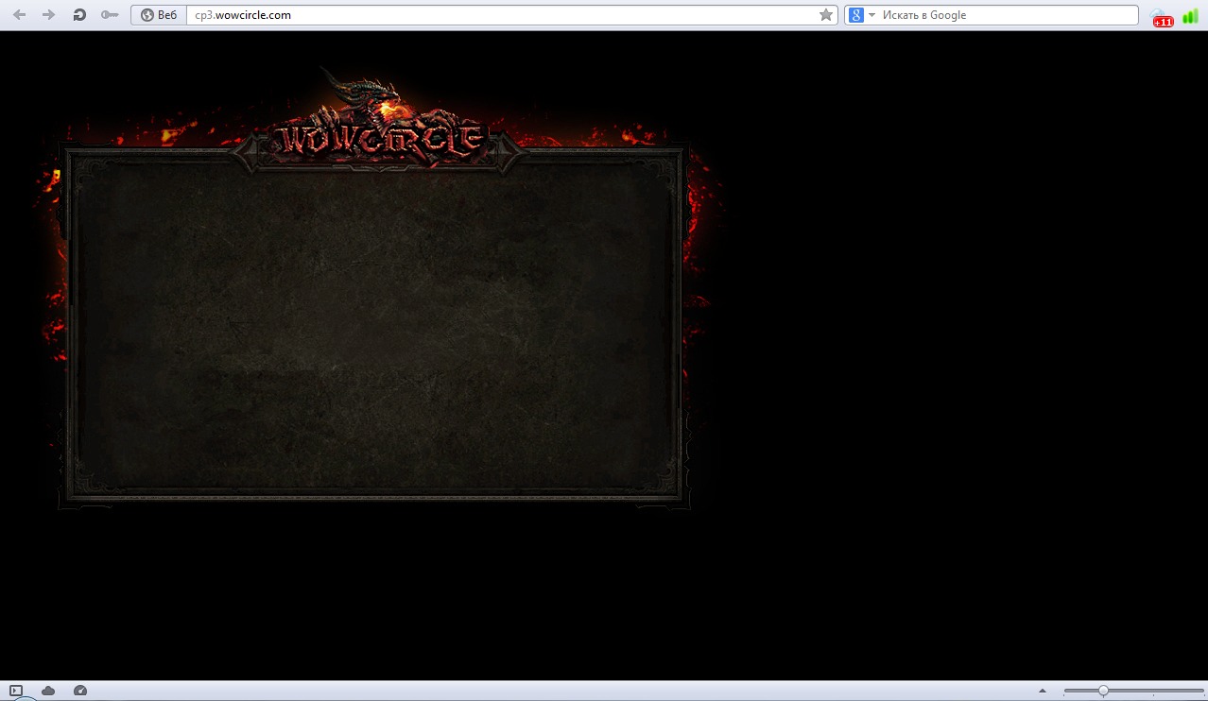Viewport: 1208px width, 701px height.
Task: Open the Веб site security badge
Action: [x=159, y=15]
